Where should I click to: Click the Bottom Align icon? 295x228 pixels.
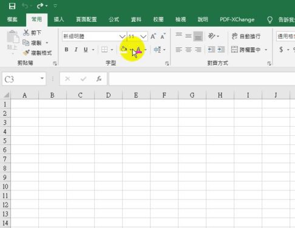pyautogui.click(x=198, y=36)
